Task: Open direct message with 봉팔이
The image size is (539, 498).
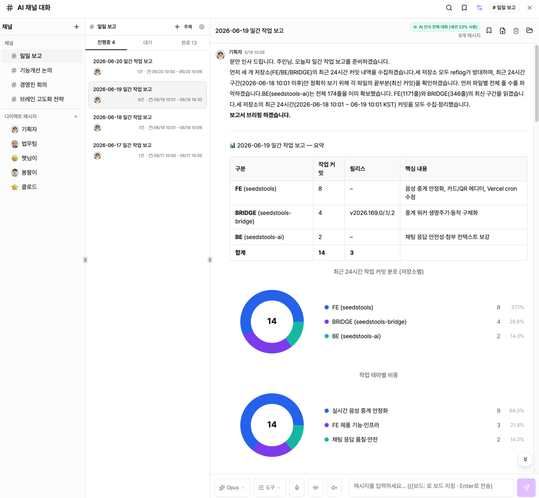Action: point(42,172)
